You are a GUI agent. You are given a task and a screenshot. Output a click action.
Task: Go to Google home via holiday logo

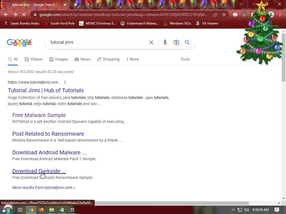20,43
